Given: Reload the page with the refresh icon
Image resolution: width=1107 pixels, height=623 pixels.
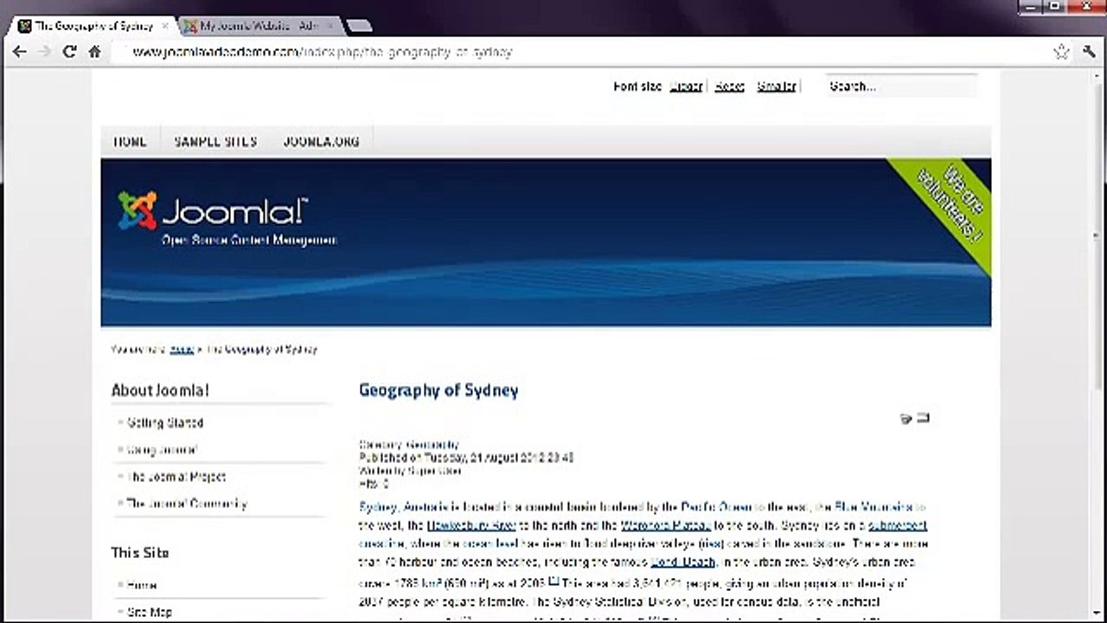Looking at the screenshot, I should 70,52.
